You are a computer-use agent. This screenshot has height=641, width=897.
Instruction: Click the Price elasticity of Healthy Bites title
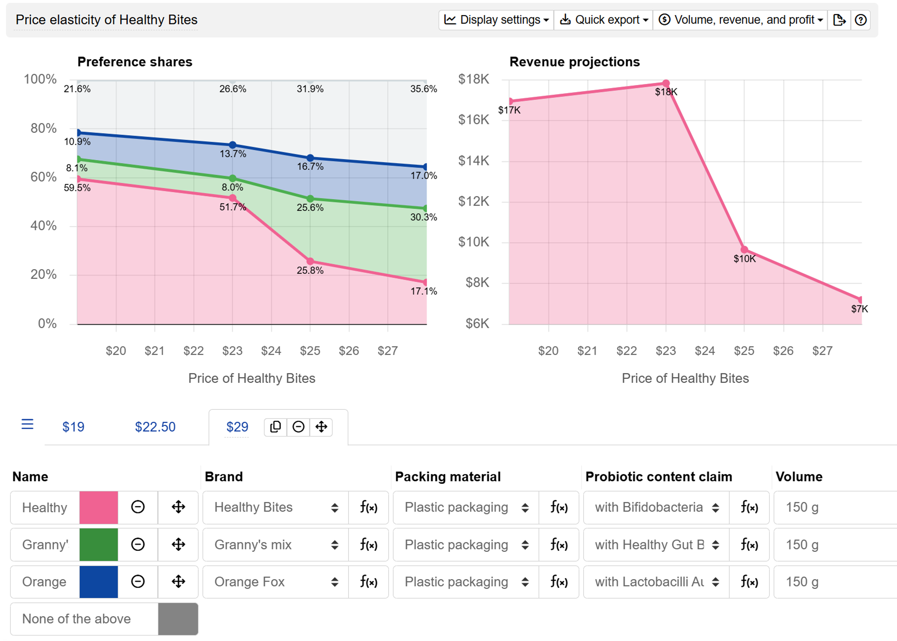(107, 20)
